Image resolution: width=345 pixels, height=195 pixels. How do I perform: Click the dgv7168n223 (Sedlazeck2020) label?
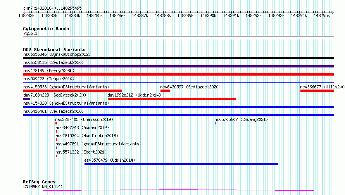coord(55,95)
